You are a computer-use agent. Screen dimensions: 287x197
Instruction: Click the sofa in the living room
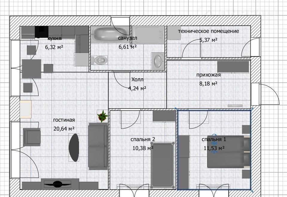tap(97, 146)
